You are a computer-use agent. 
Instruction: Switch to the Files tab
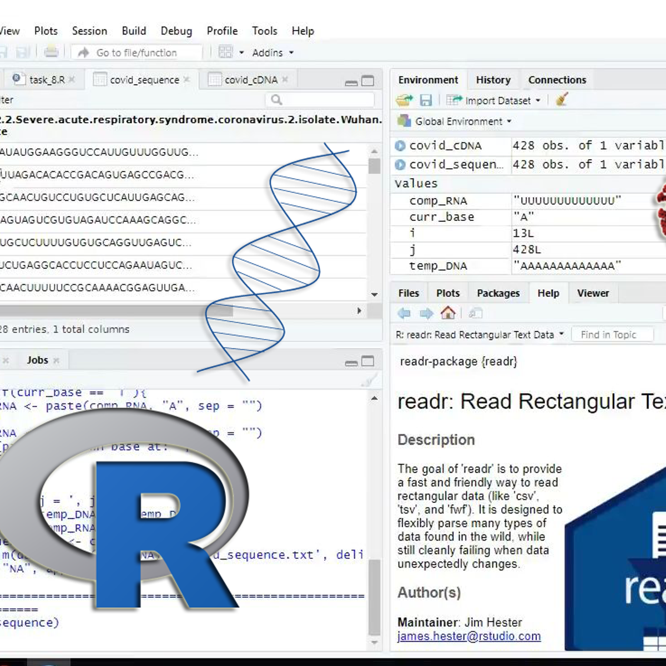pos(408,293)
